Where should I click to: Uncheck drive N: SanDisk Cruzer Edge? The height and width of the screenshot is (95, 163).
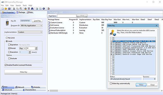click(x=111, y=54)
